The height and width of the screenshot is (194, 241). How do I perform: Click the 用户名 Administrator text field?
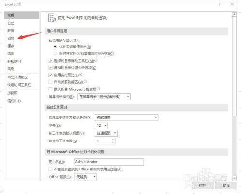coord(109,162)
